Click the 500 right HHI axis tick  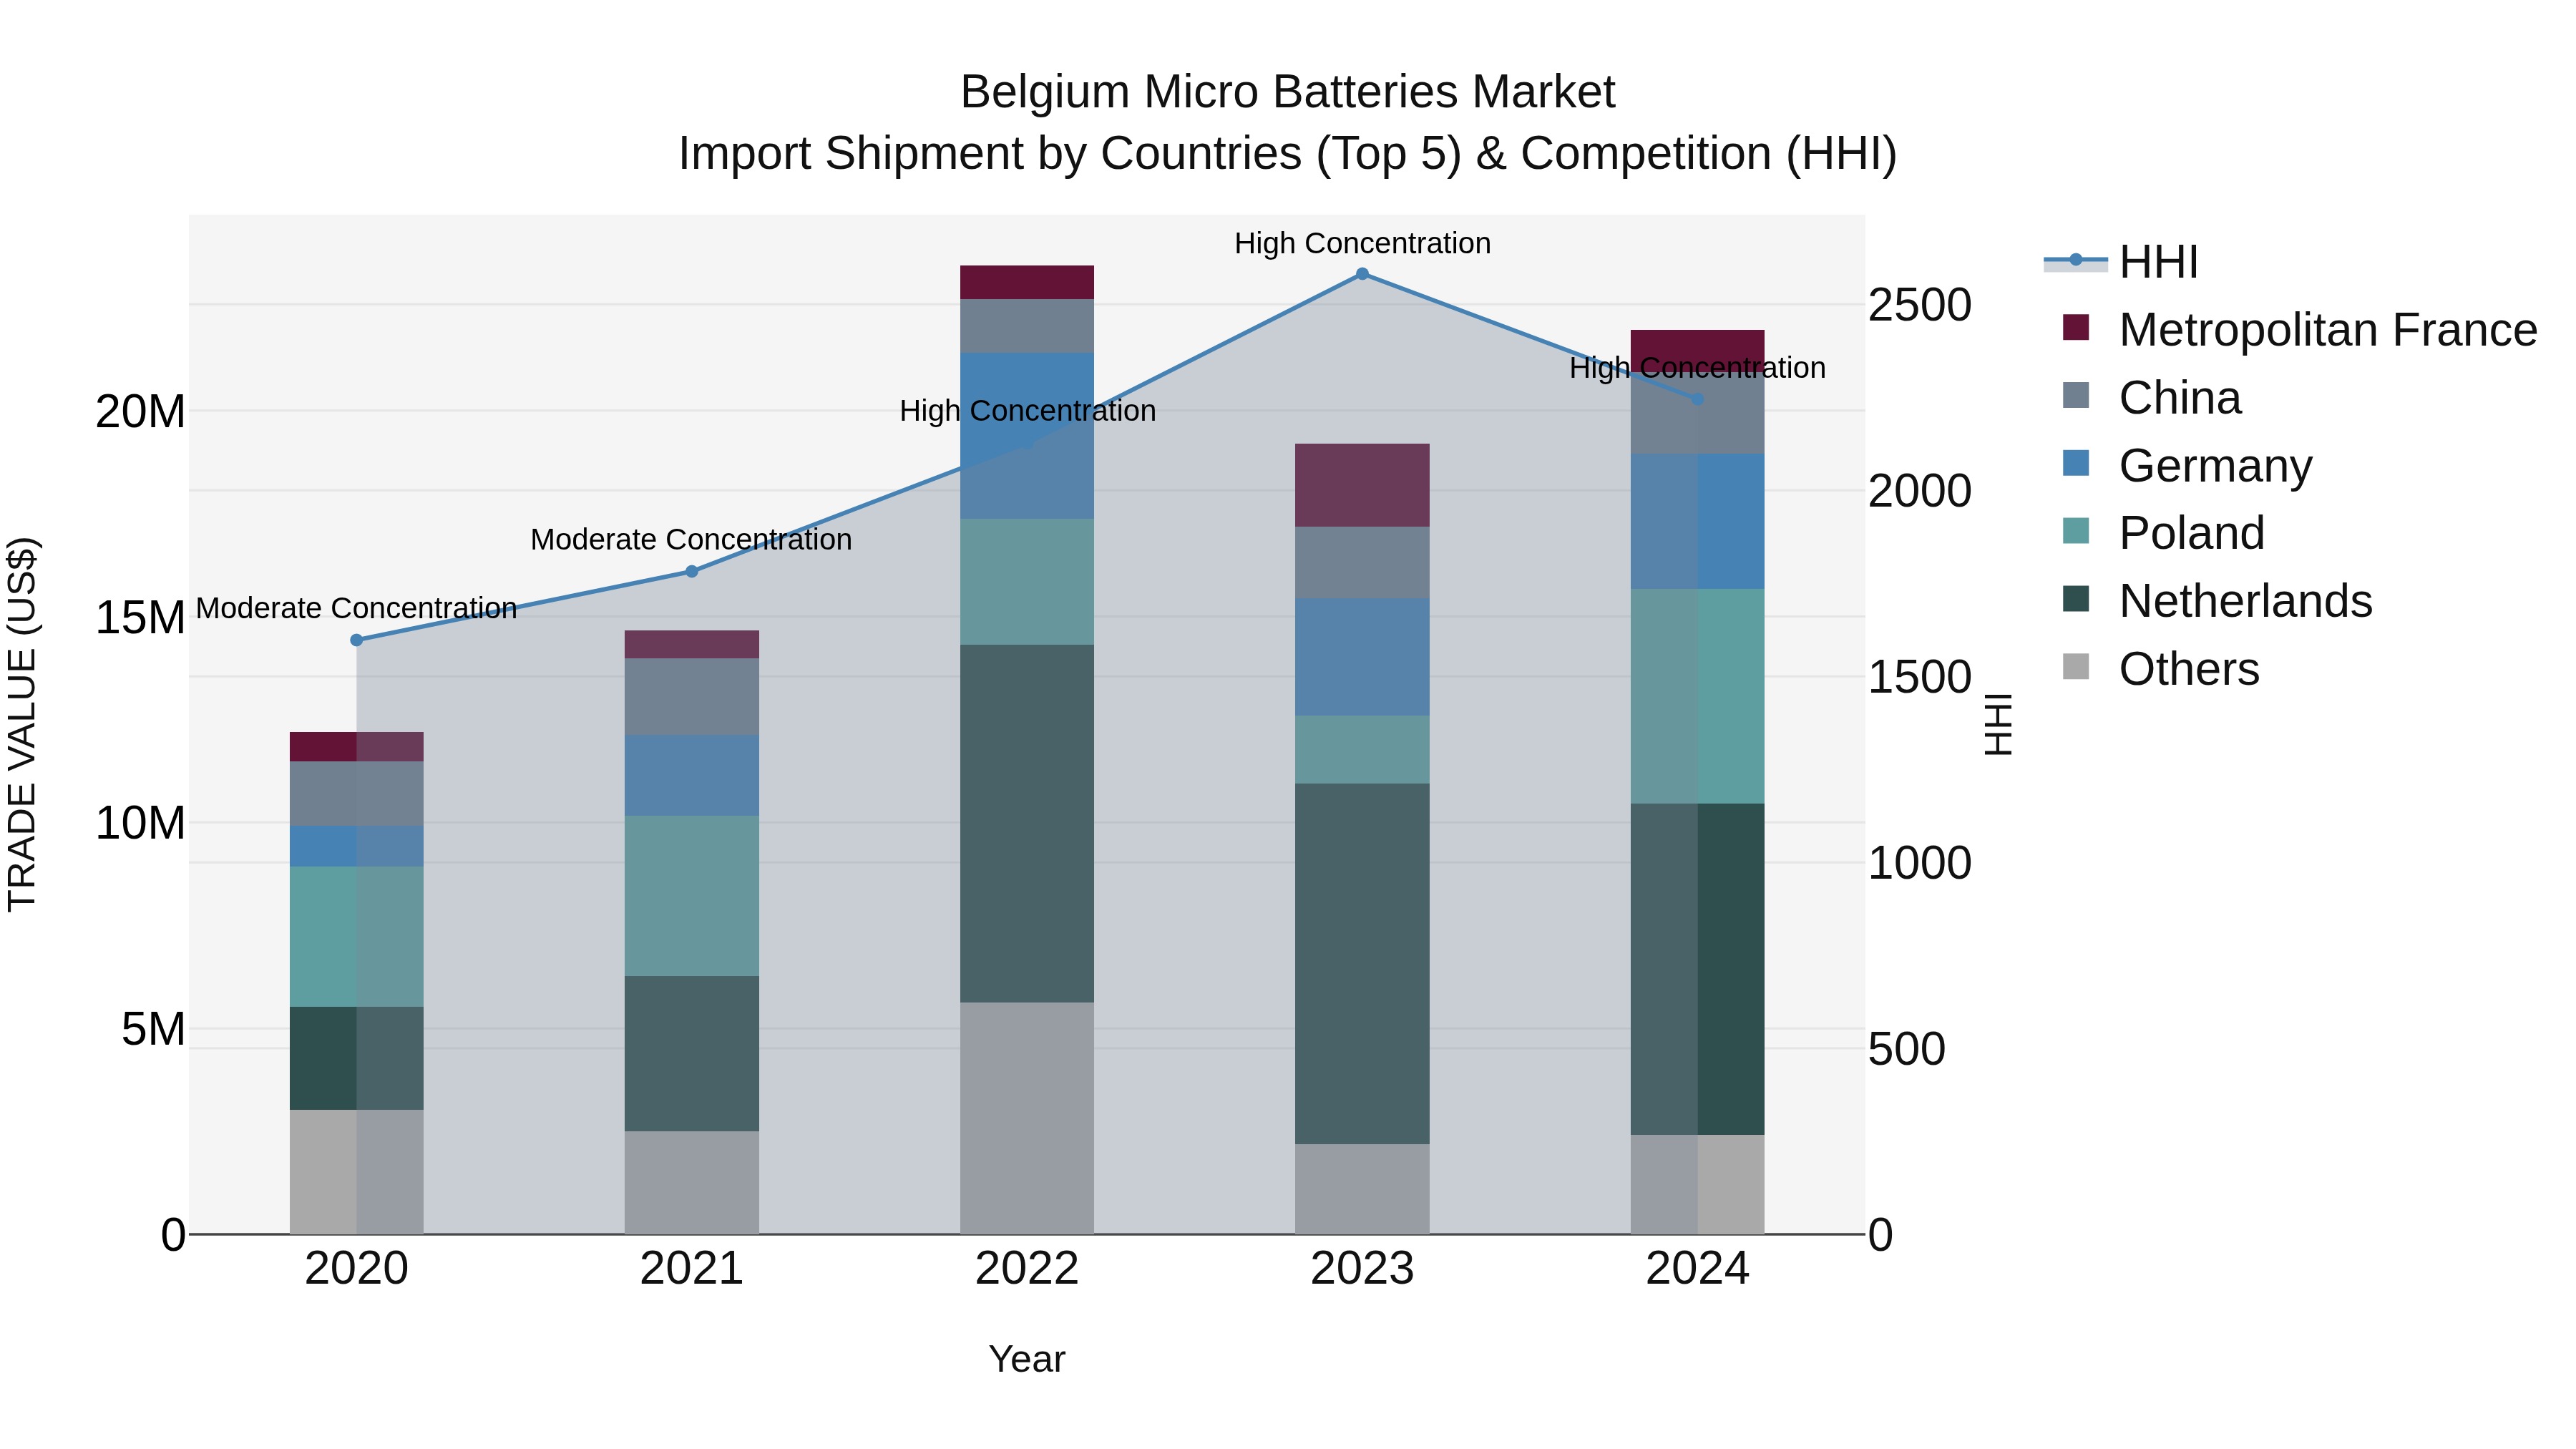(1907, 1049)
